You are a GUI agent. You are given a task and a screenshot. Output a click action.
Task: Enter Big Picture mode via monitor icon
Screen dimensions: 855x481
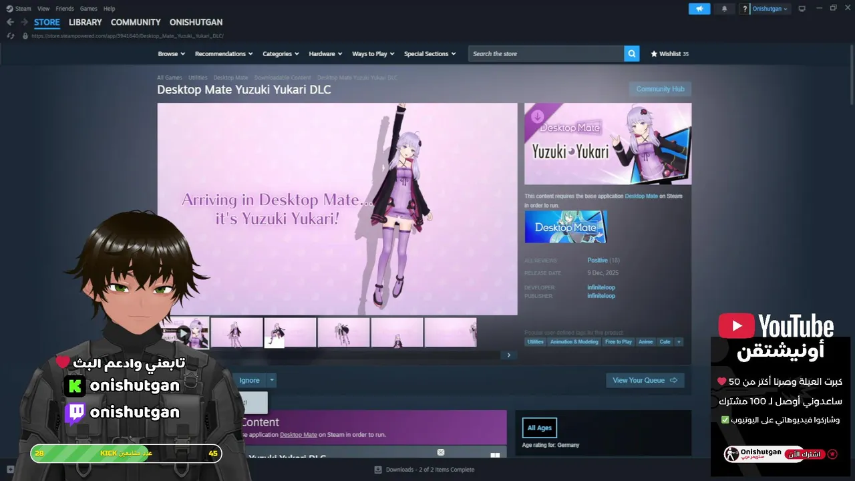point(802,9)
